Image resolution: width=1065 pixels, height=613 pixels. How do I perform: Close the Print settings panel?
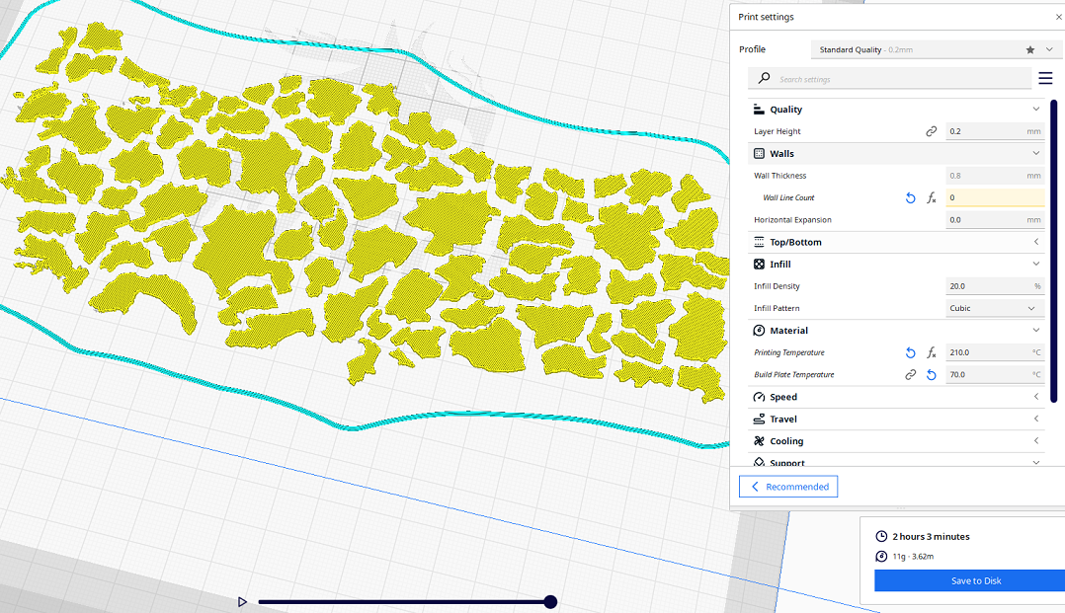tap(1059, 17)
